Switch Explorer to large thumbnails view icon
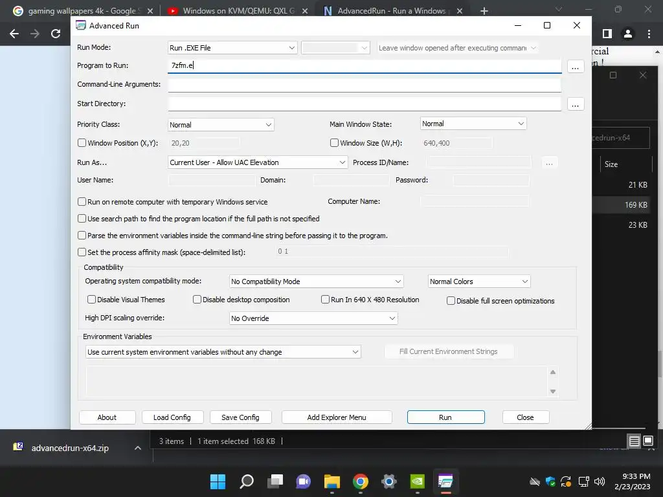Viewport: 663px width, 497px height. click(x=648, y=441)
